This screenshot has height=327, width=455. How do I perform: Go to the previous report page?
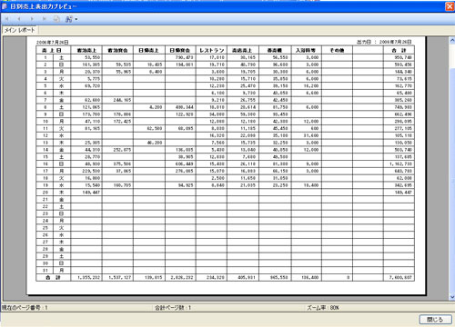coord(19,19)
